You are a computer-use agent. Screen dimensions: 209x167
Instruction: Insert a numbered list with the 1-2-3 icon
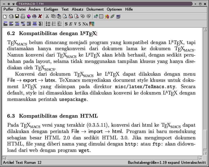point(54,24)
